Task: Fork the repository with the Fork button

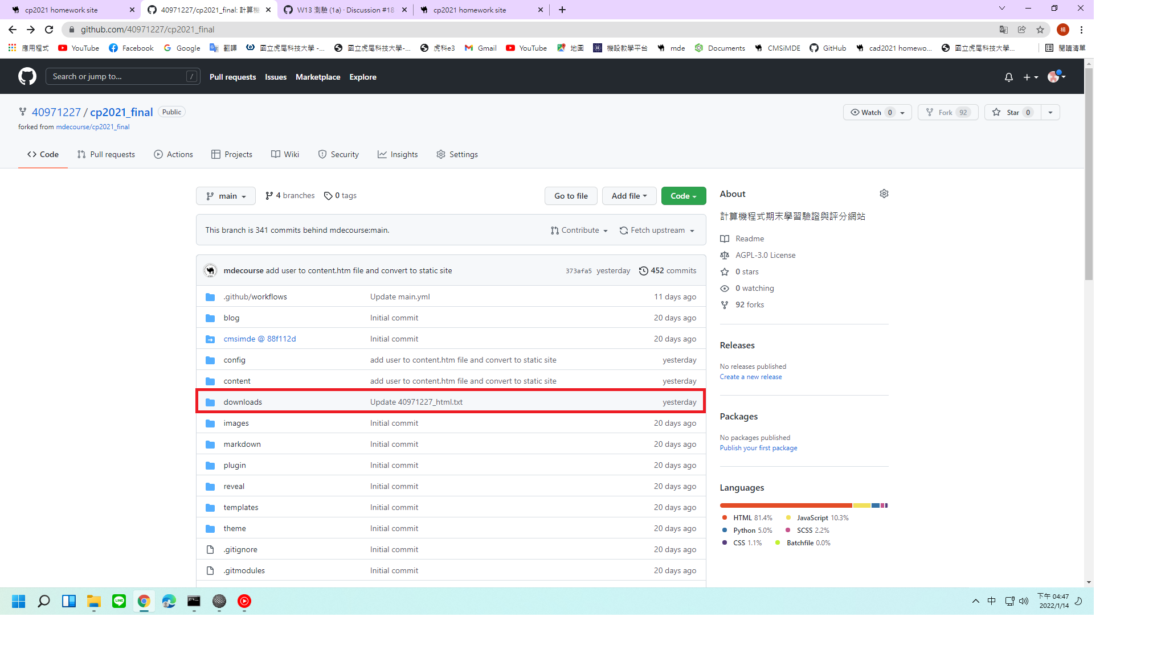Action: tap(948, 112)
